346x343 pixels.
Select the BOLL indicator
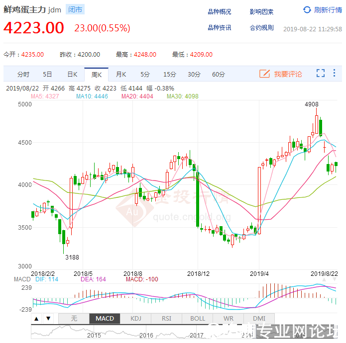pos(198,319)
